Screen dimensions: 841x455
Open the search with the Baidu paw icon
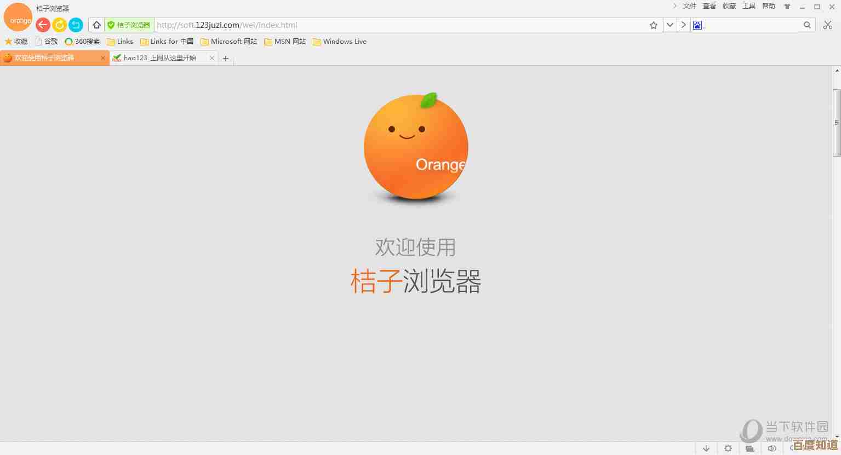(697, 25)
